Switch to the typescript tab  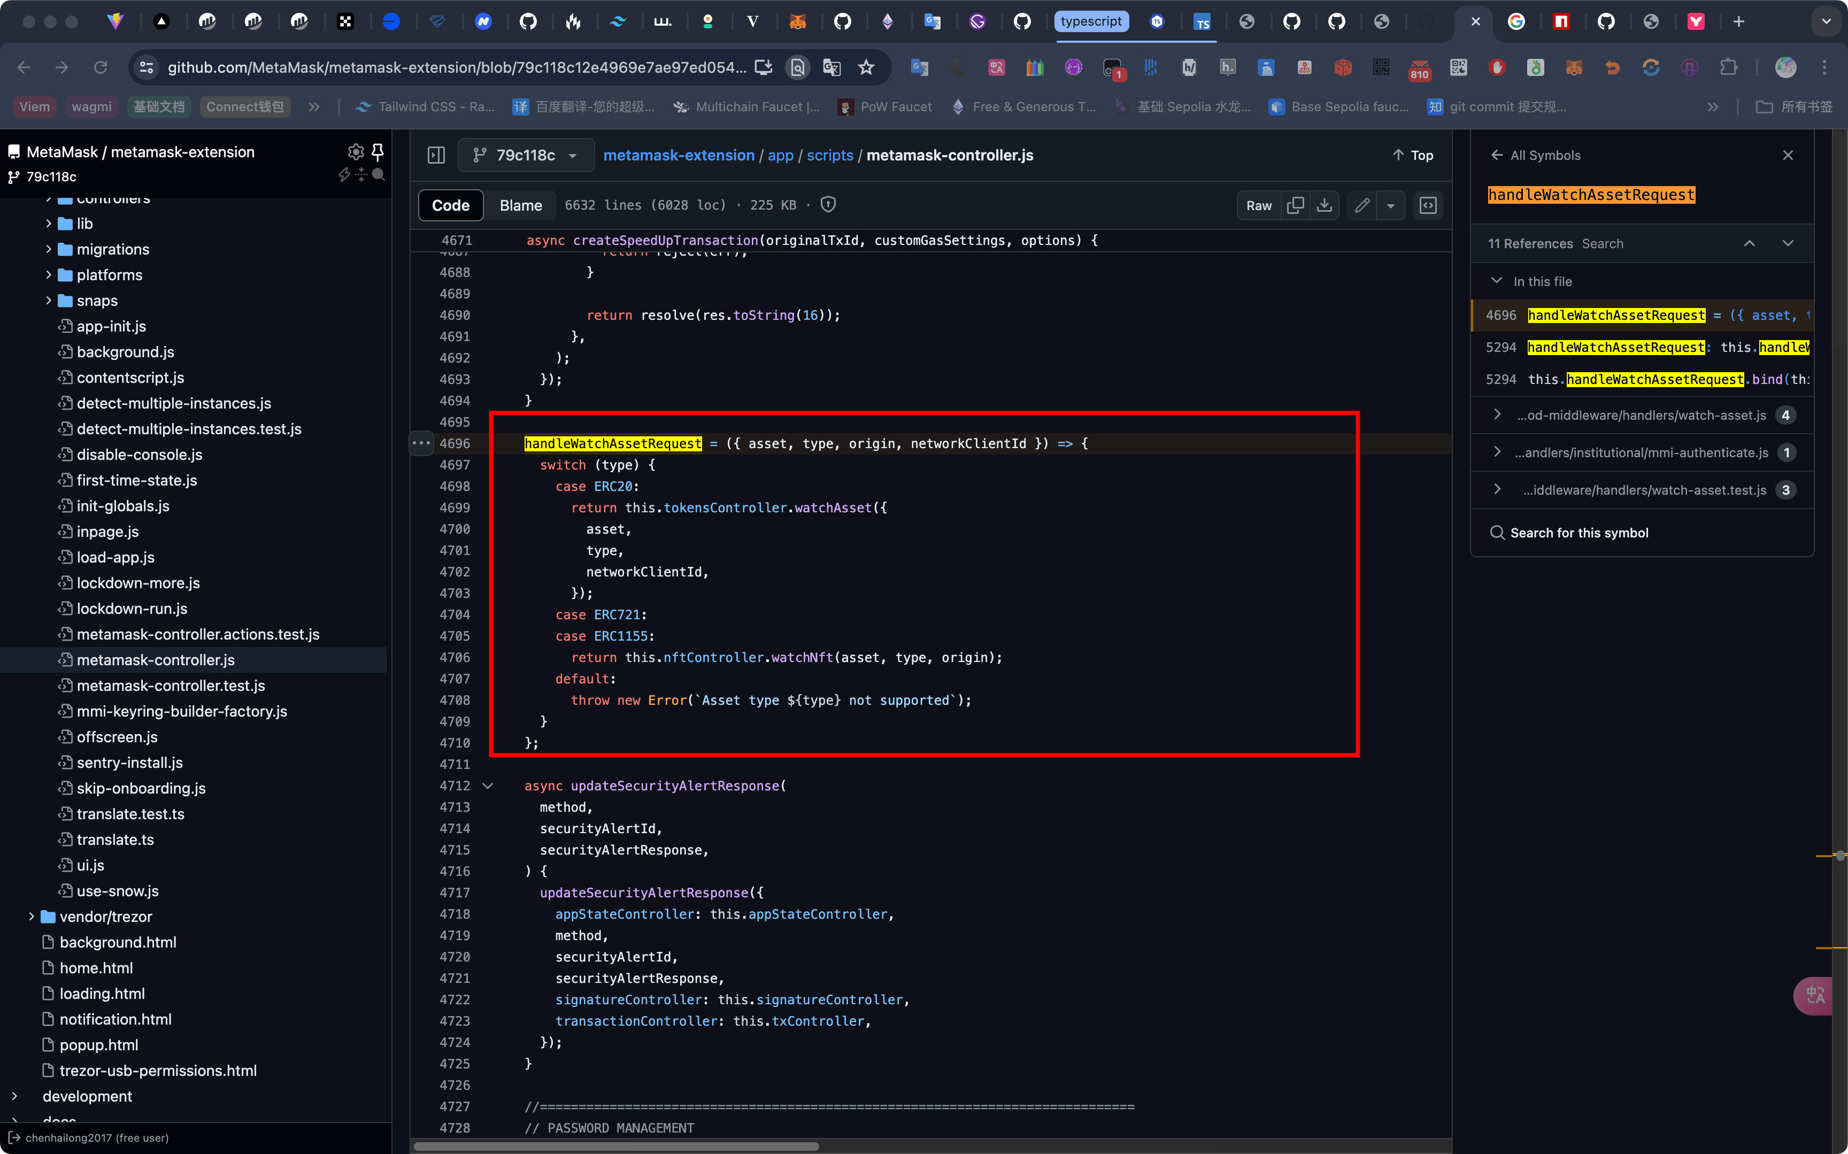tap(1091, 21)
